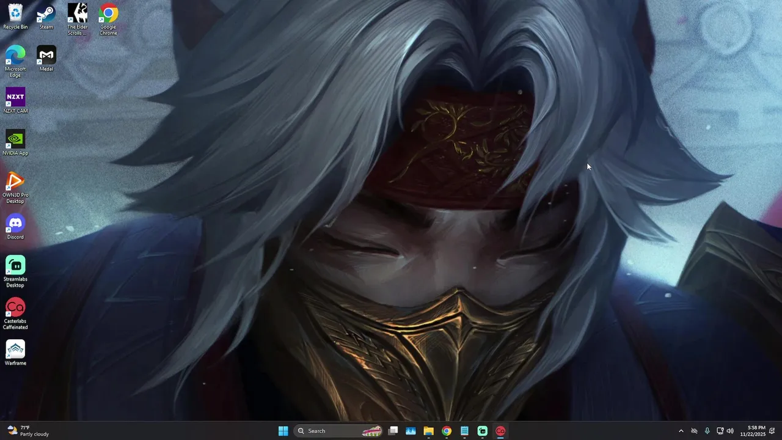Open network settings from system tray
The height and width of the screenshot is (440, 782).
pyautogui.click(x=720, y=431)
